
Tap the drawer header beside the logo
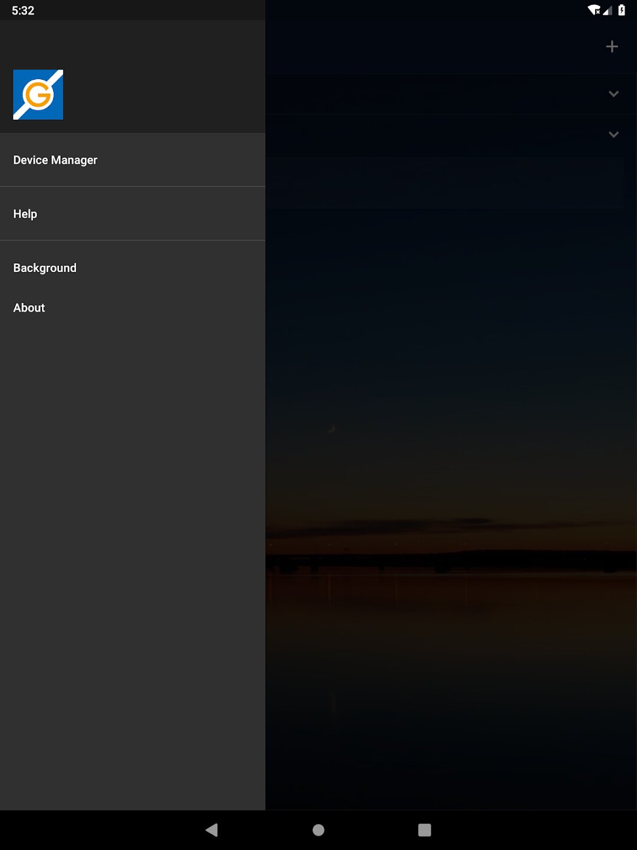pos(164,94)
